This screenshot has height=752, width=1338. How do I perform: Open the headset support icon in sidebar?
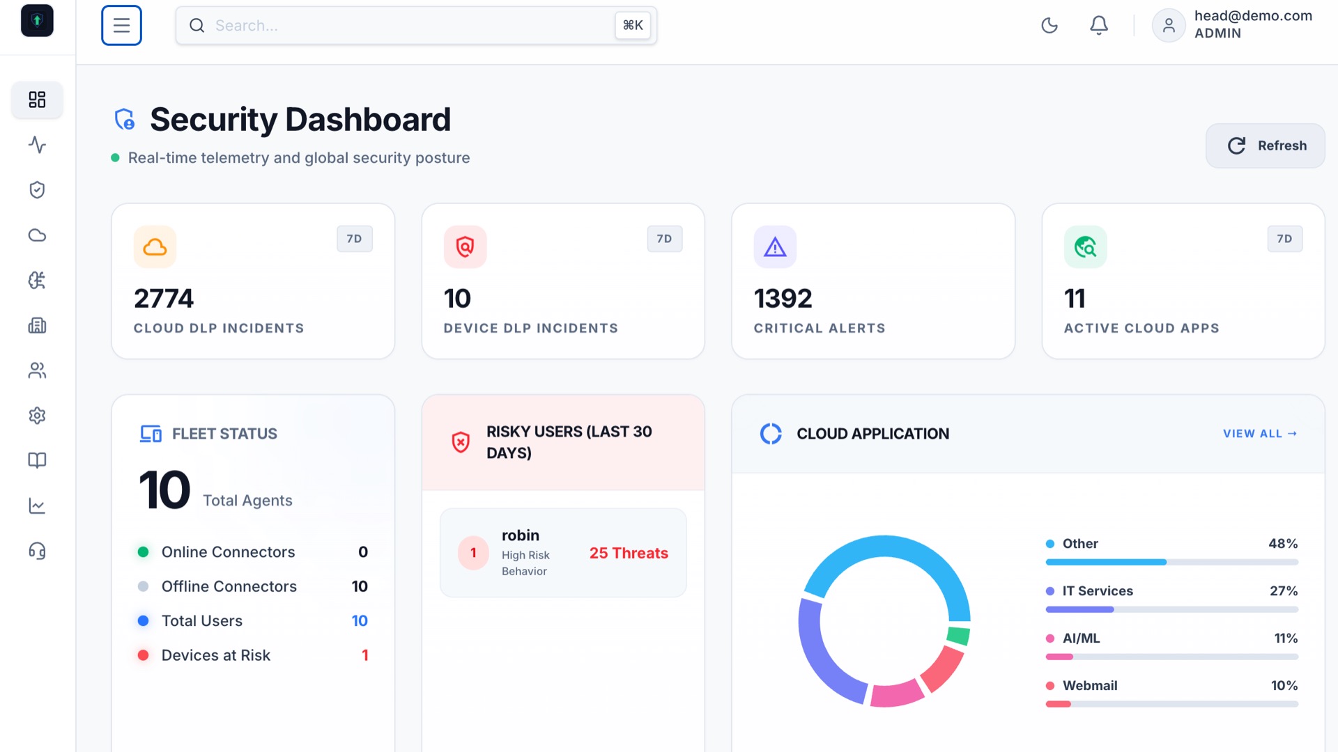37,551
